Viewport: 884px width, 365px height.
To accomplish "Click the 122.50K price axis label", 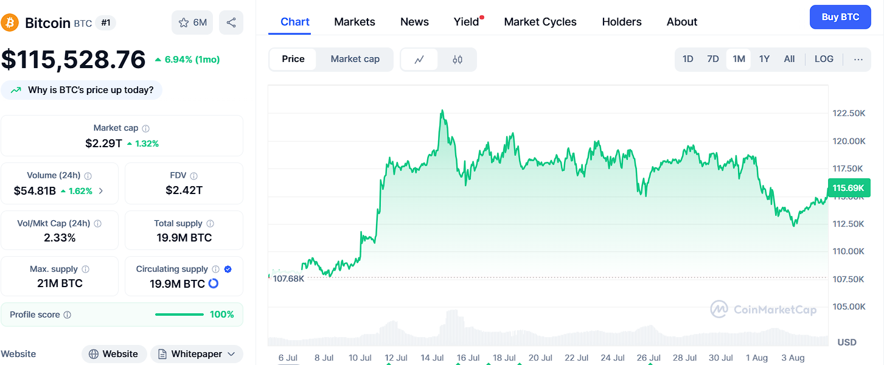I will [x=849, y=113].
